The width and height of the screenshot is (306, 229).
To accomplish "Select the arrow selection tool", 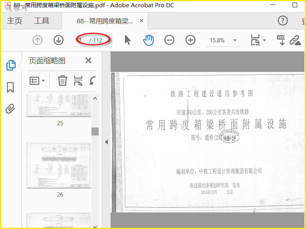I will [128, 40].
